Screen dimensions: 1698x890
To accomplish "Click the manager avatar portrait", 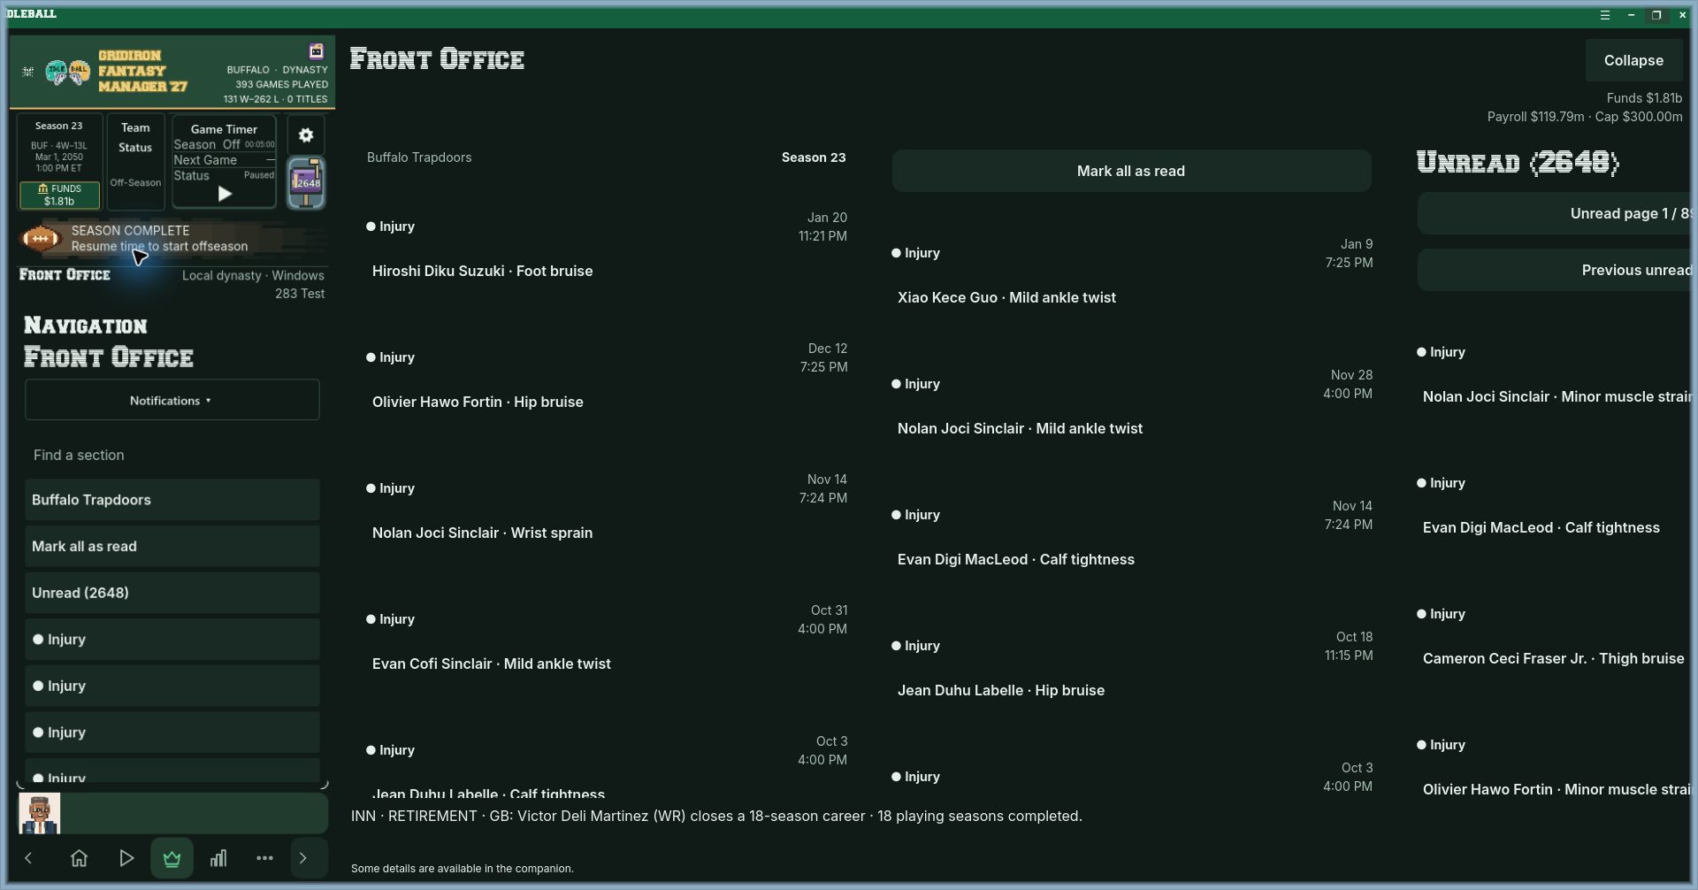I will (40, 813).
